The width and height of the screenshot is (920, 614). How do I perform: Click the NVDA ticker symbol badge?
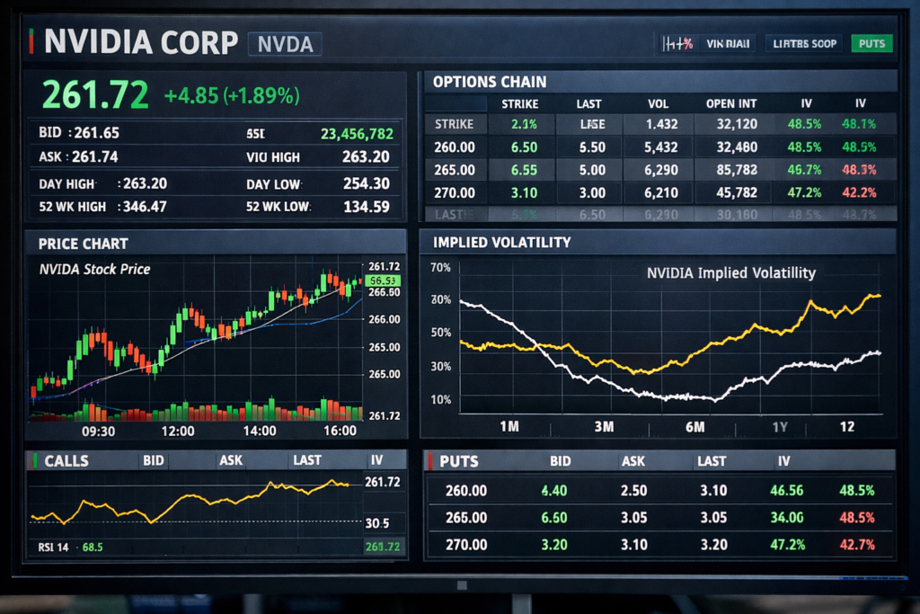click(283, 44)
